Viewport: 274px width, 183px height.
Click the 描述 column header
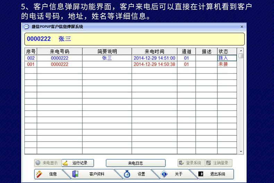(x=207, y=51)
